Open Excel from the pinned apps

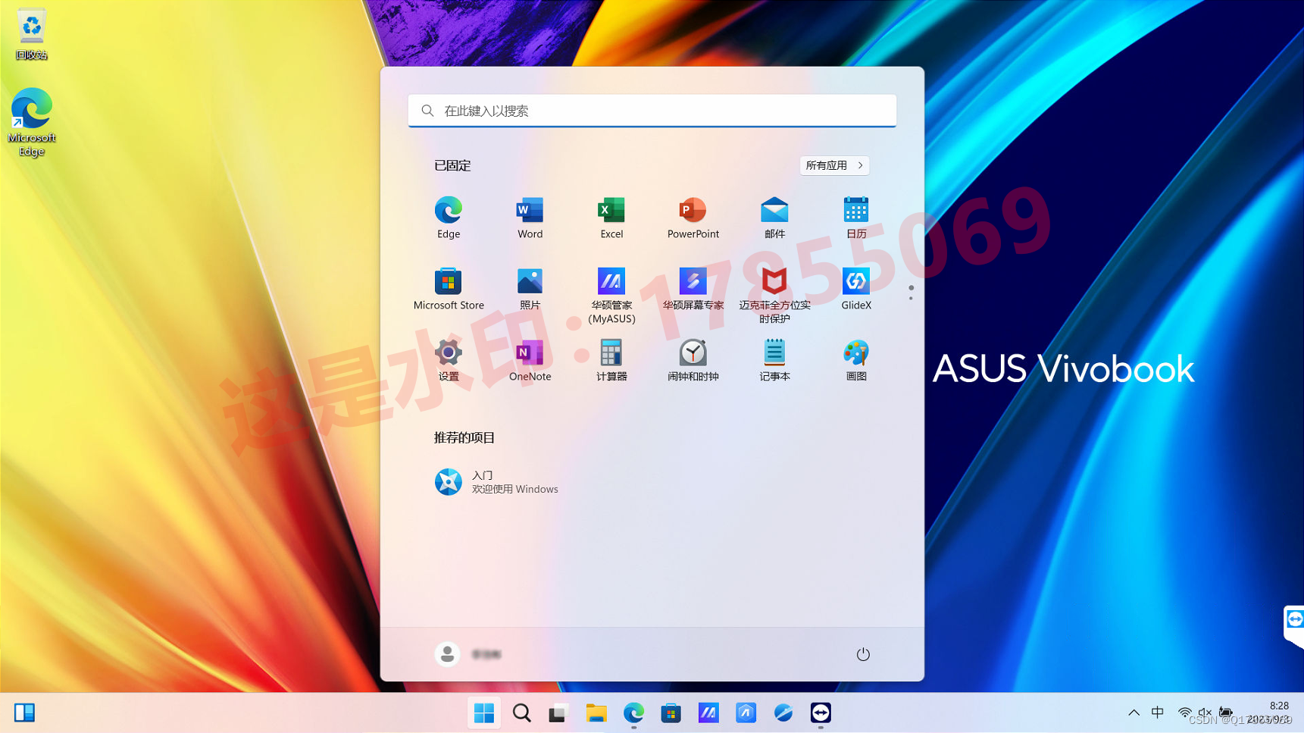611,218
